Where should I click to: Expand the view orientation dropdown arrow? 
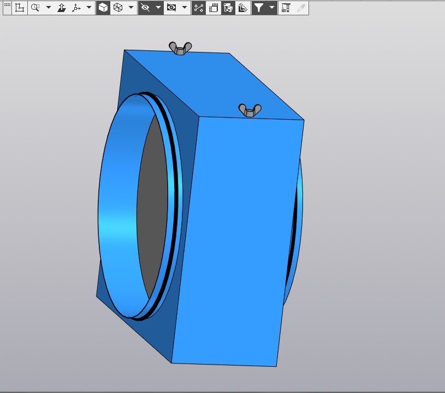click(89, 8)
